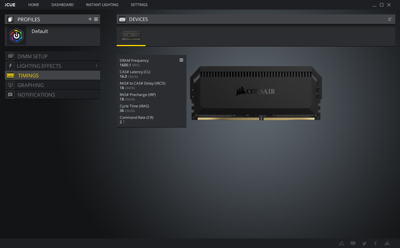Open the Twitter bird icon
Screen dimensions: 400x248
[365, 244]
